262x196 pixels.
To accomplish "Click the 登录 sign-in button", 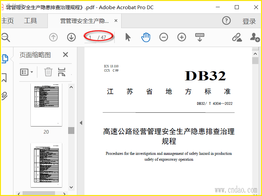I will 249,21.
